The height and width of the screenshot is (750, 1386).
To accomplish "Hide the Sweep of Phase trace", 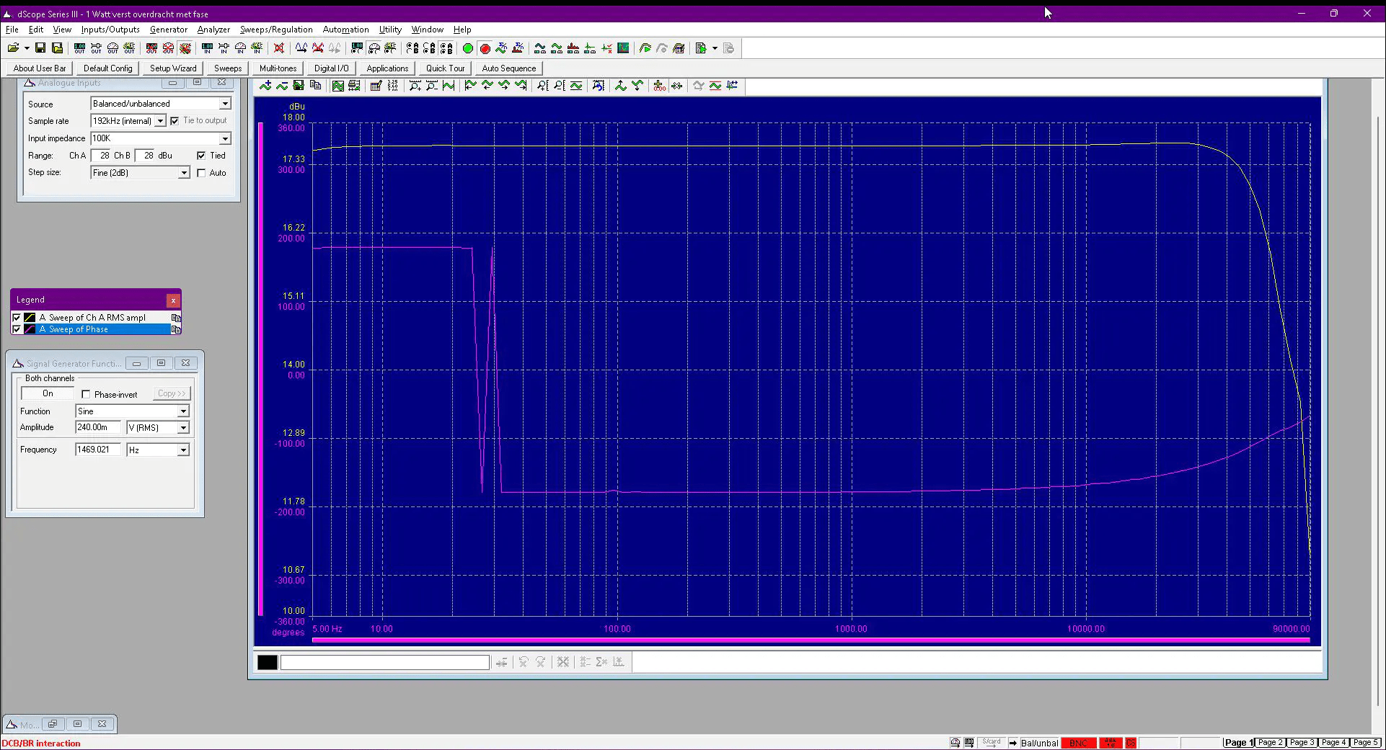I will coord(17,329).
